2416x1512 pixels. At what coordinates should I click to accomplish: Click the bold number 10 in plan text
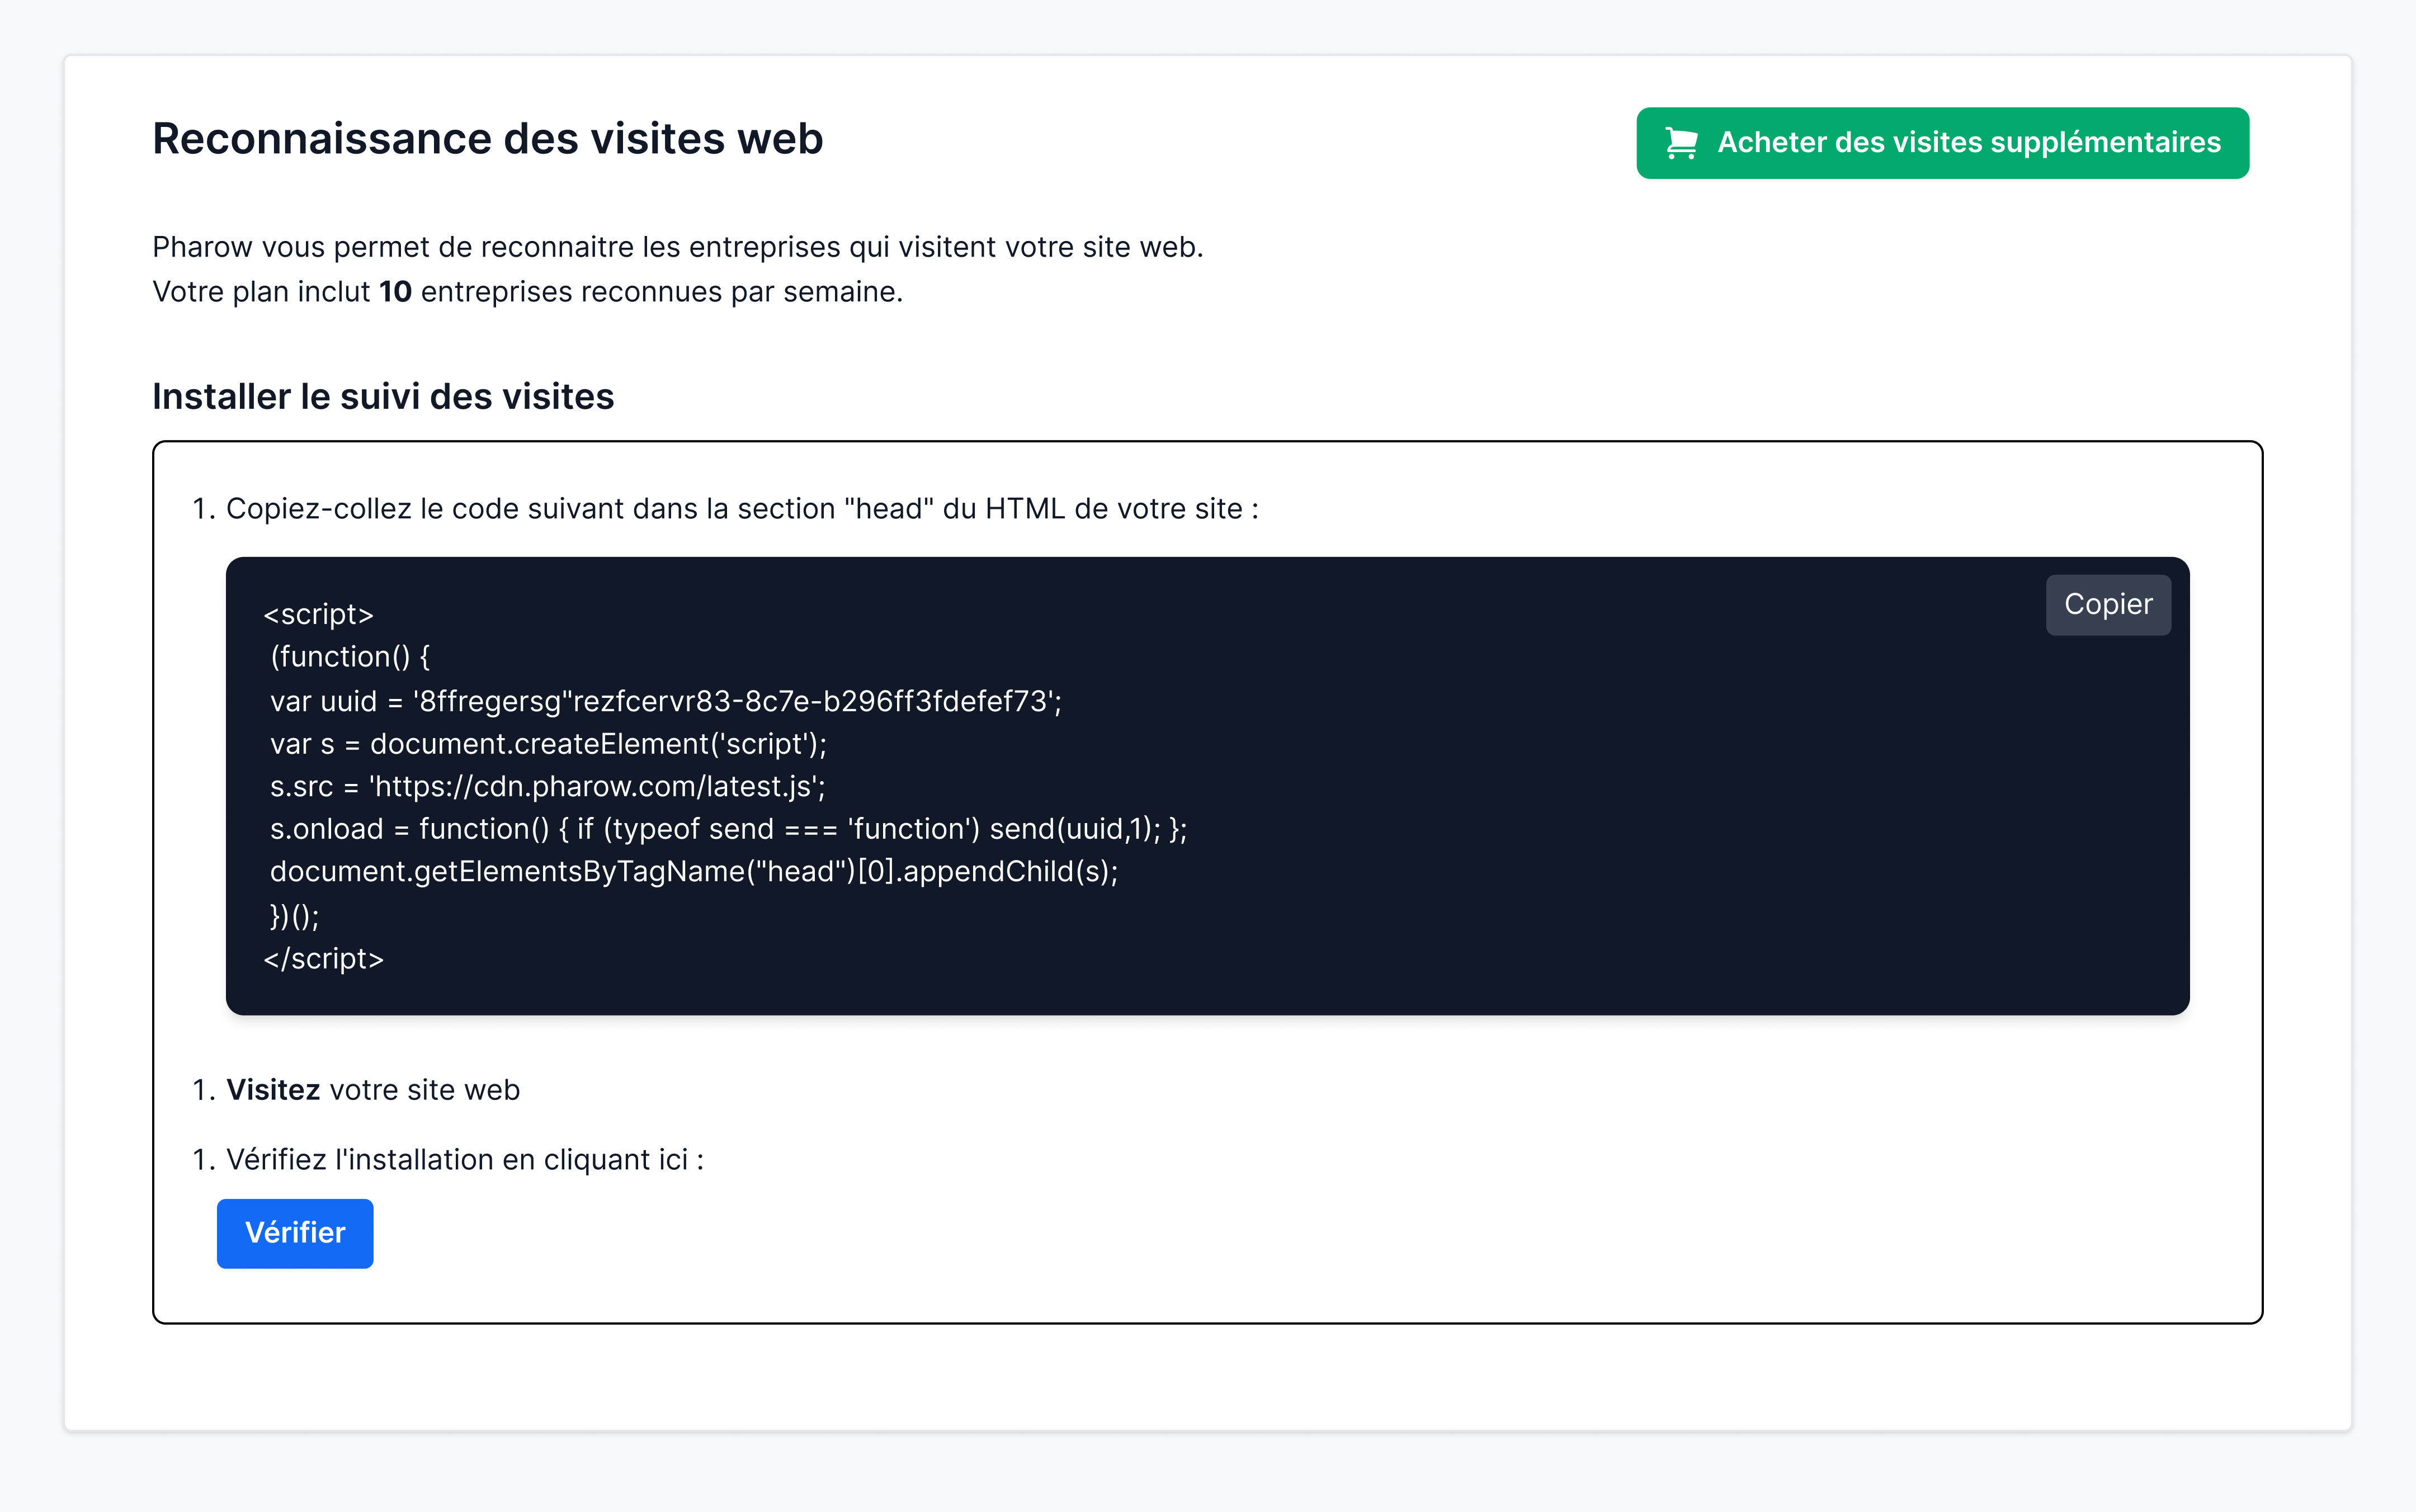click(395, 292)
